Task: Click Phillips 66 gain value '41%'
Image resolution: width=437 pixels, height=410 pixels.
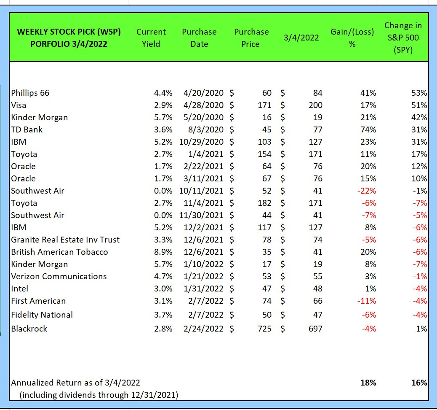Action: (x=368, y=93)
